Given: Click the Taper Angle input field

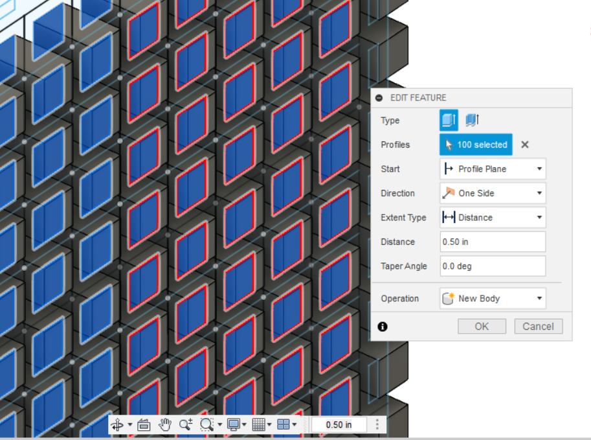Looking at the screenshot, I should coord(493,266).
